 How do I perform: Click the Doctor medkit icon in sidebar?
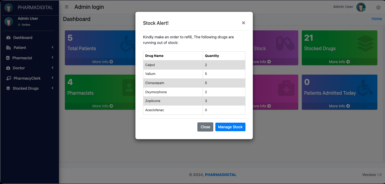click(8, 68)
